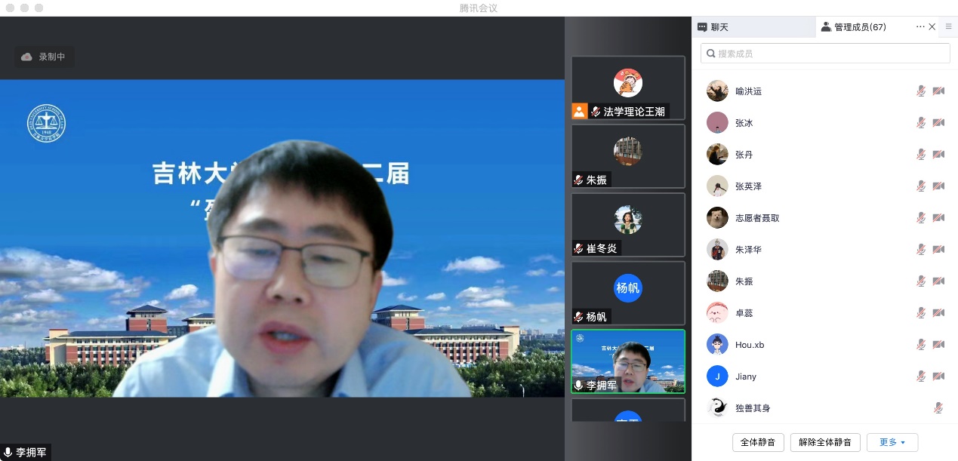Switch to 管理成员(67) tab
This screenshot has width=958, height=461.
tap(853, 27)
